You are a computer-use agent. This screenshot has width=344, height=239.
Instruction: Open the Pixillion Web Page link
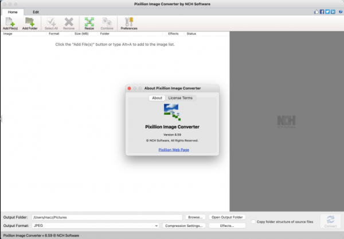pos(173,150)
